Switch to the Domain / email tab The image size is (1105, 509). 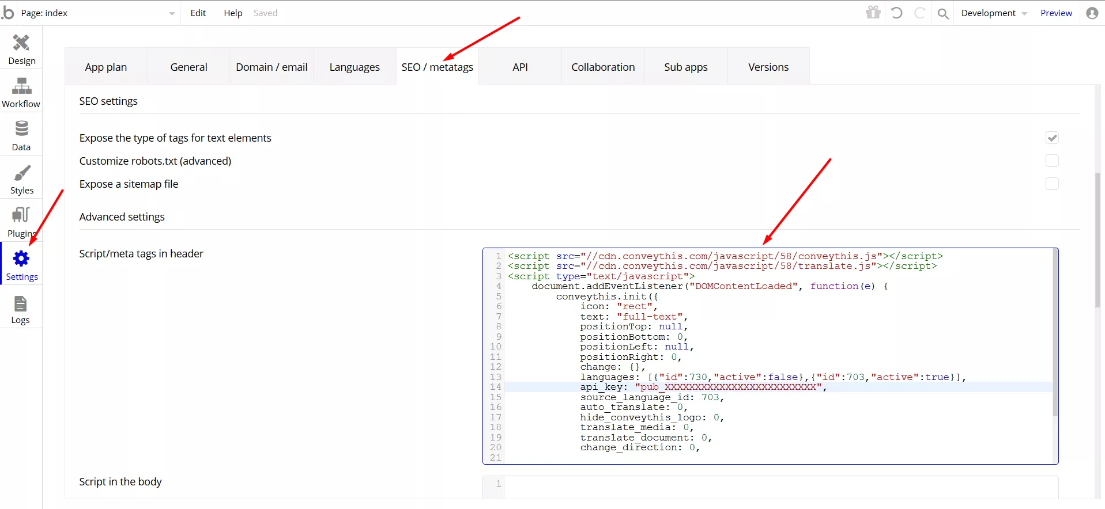pyautogui.click(x=271, y=67)
